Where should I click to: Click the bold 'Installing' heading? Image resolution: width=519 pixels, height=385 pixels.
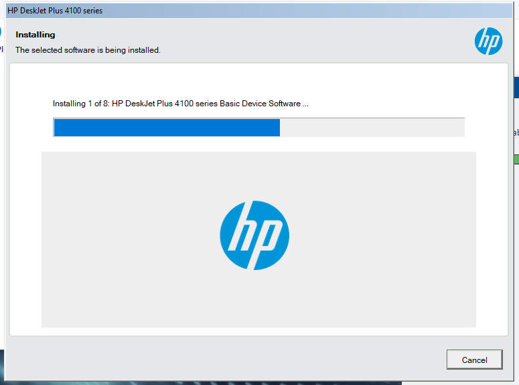point(35,35)
